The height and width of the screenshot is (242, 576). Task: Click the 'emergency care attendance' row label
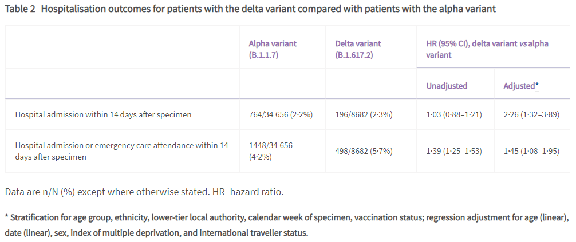click(x=121, y=151)
